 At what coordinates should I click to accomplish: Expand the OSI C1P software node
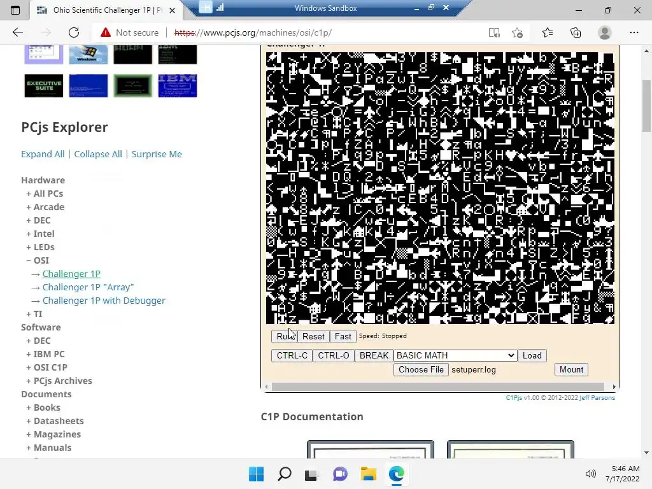click(46, 367)
